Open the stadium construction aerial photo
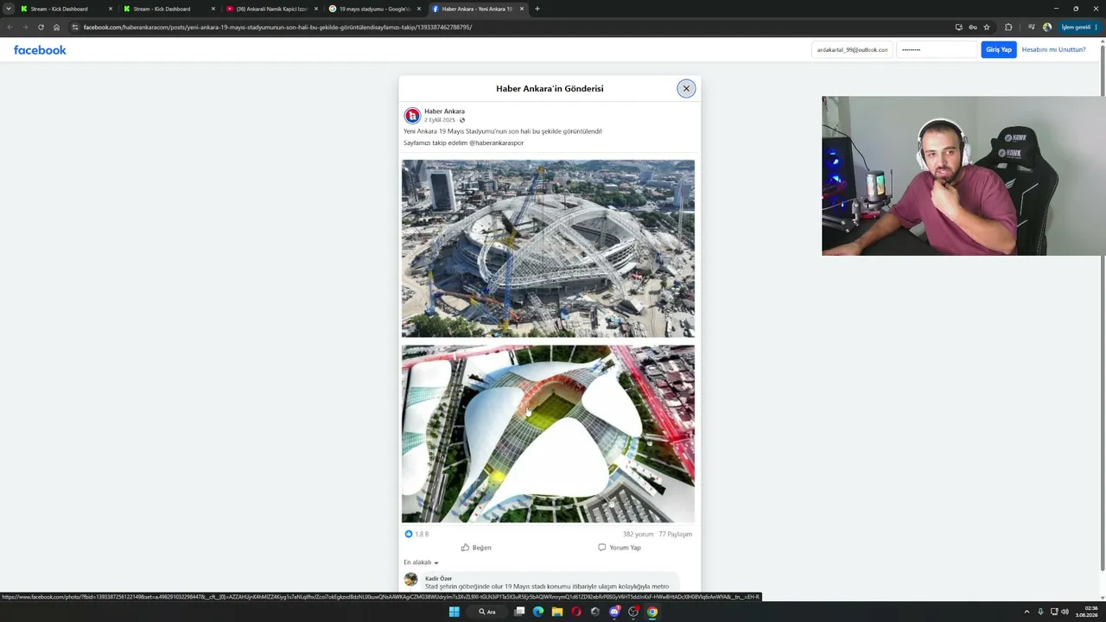Image resolution: width=1106 pixels, height=622 pixels. (548, 248)
